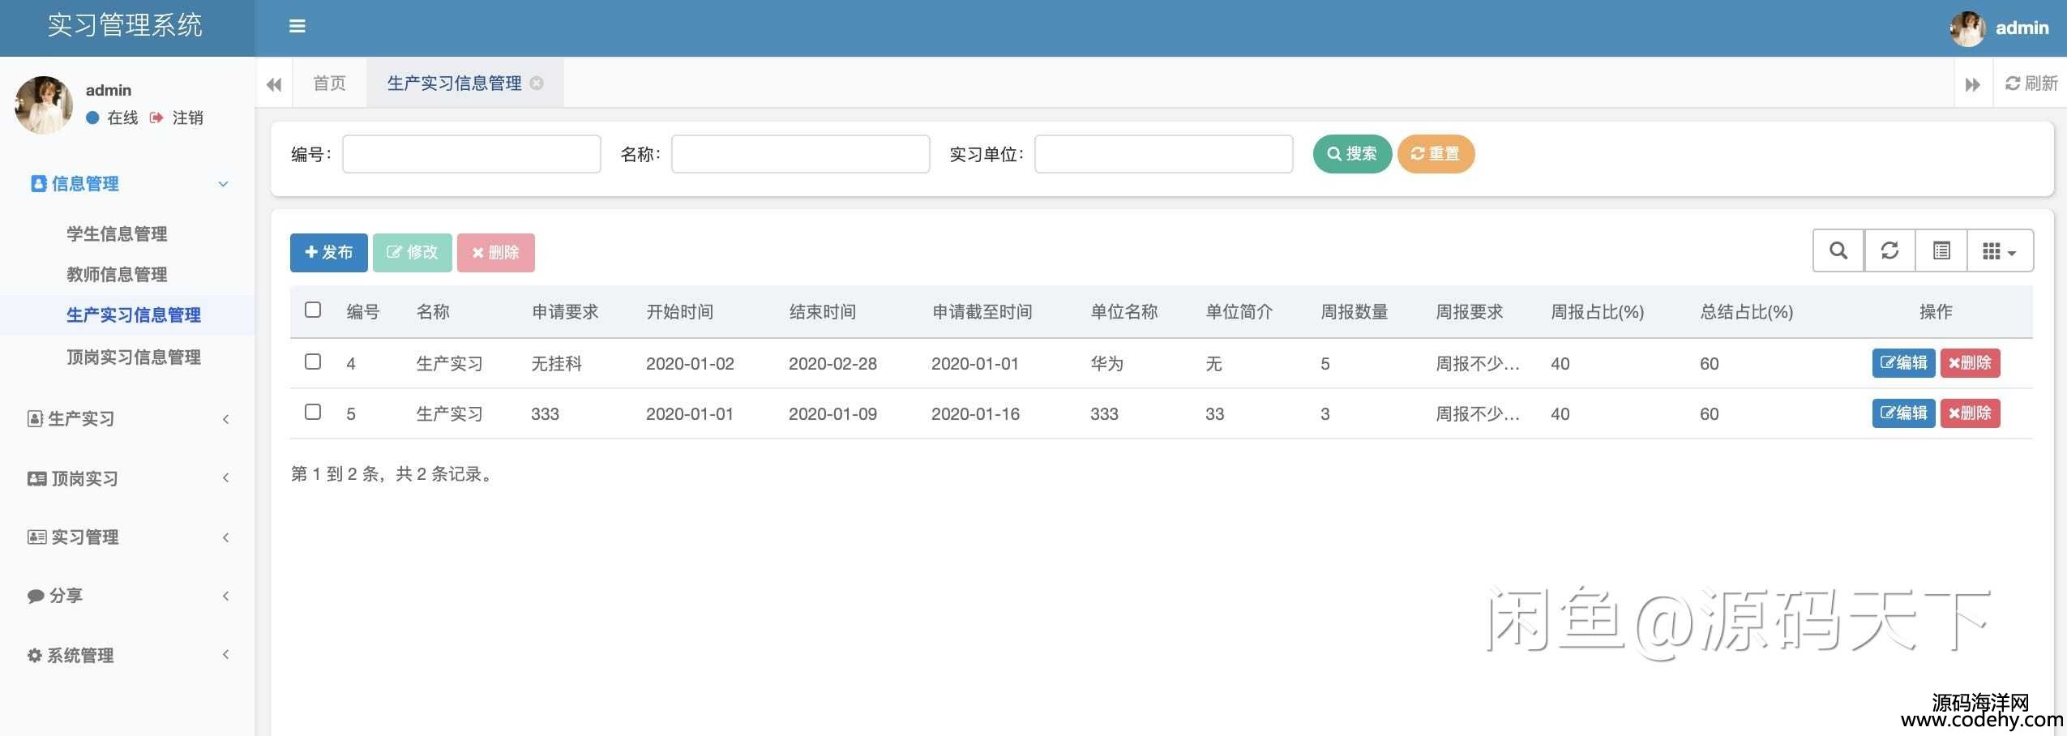Focus the 编号 input field
The height and width of the screenshot is (736, 2067).
tap(471, 154)
